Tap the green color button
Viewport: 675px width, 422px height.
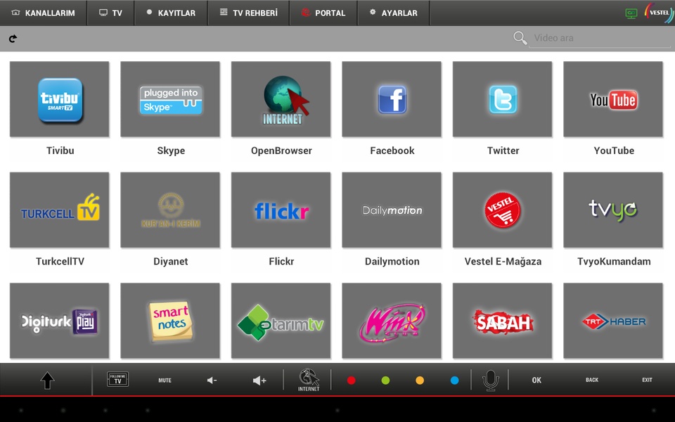[x=386, y=381]
